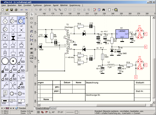156x115 pixels.
Task: Select the LM2940 regulator component
Action: pyautogui.click(x=122, y=34)
